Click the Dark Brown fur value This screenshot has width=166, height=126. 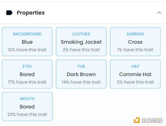81,74
